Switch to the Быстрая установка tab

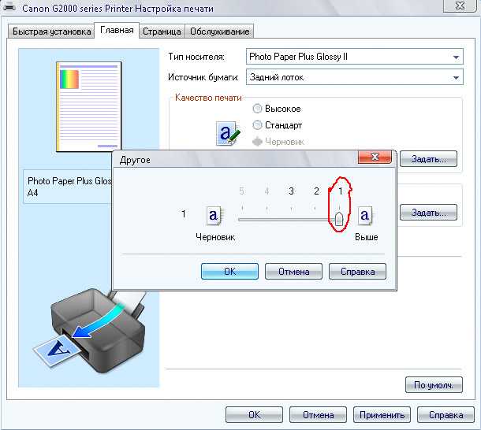(x=51, y=32)
